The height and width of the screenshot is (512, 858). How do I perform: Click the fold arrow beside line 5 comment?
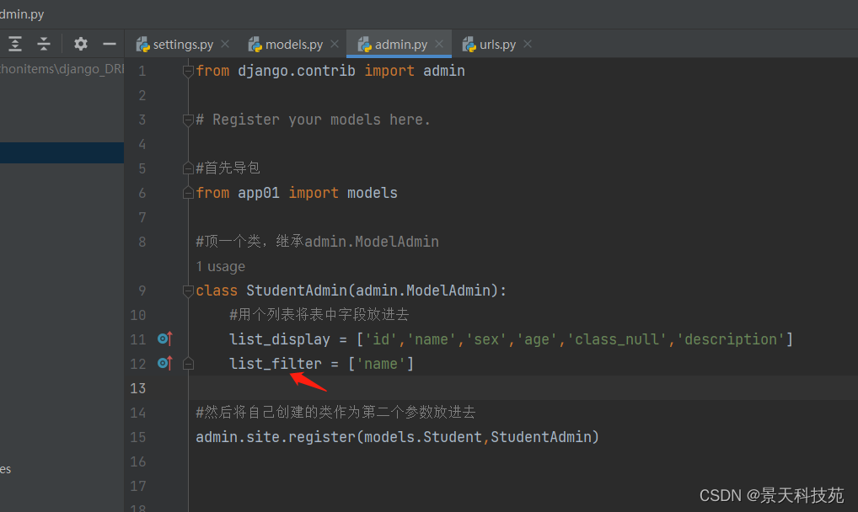click(187, 168)
